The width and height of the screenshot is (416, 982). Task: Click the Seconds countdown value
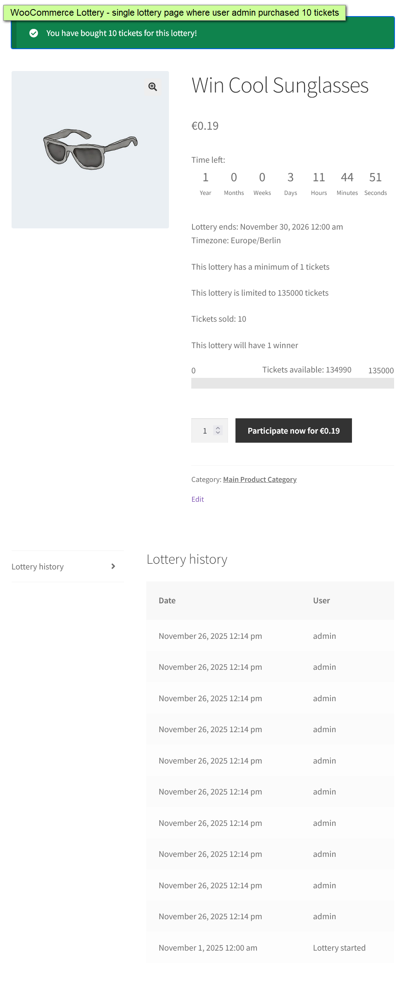375,178
